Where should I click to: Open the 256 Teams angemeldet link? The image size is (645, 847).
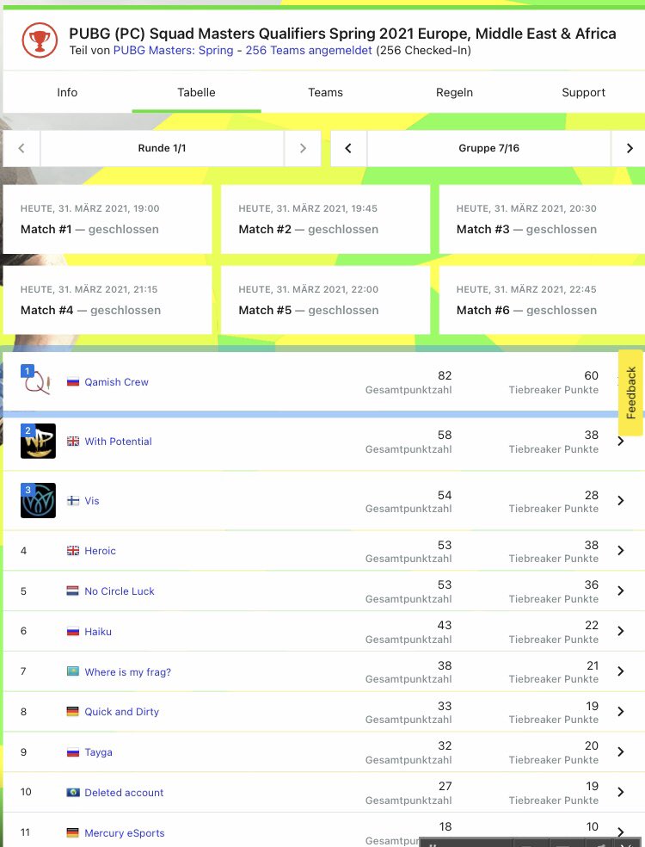[309, 50]
